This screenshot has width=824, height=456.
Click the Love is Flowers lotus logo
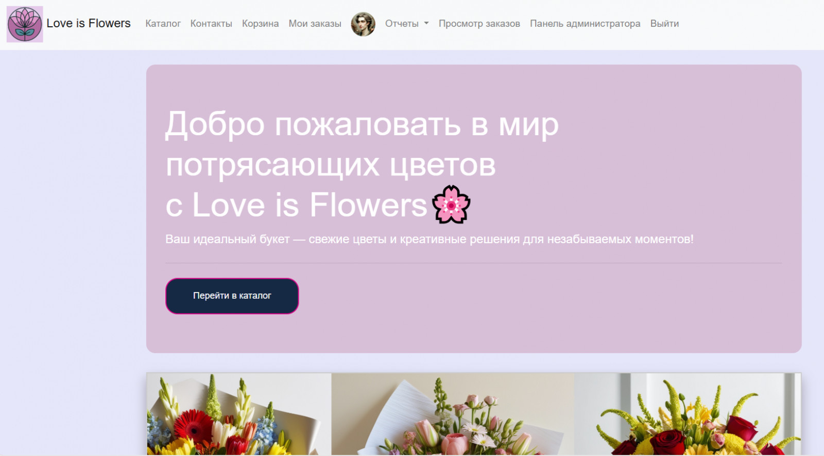click(25, 24)
